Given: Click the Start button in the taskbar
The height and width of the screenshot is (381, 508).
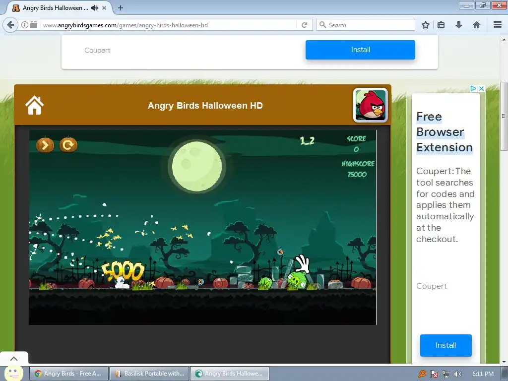Looking at the screenshot, I should coord(13,374).
